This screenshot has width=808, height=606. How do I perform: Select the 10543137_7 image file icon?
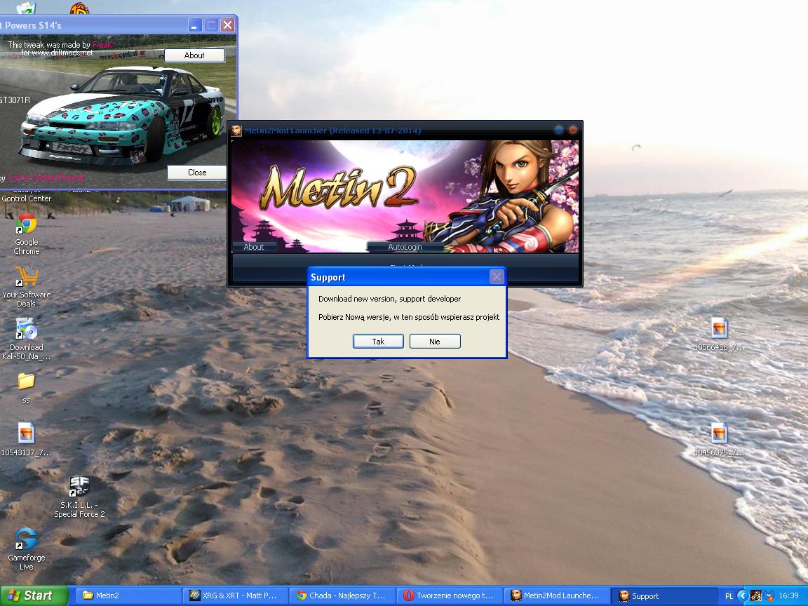[26, 439]
